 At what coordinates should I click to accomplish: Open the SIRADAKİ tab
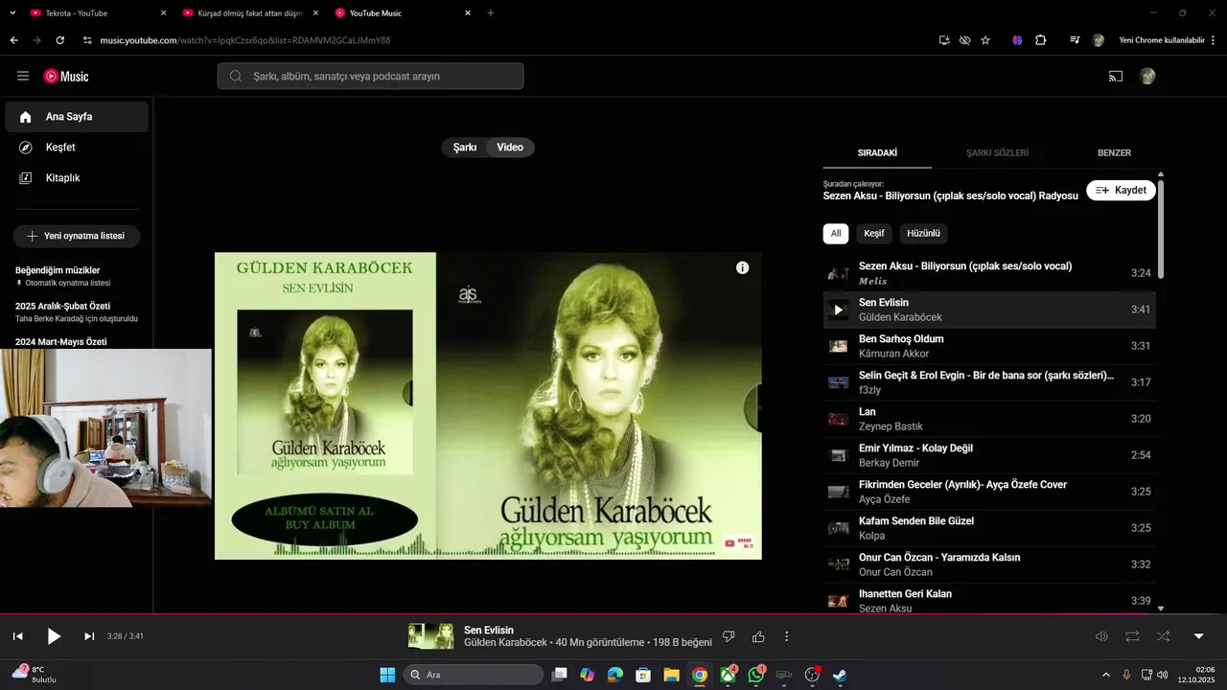(x=877, y=152)
